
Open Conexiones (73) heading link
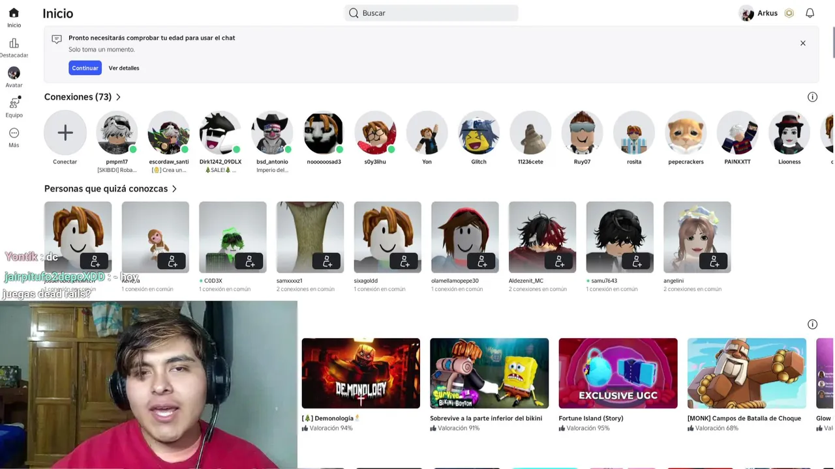[78, 97]
